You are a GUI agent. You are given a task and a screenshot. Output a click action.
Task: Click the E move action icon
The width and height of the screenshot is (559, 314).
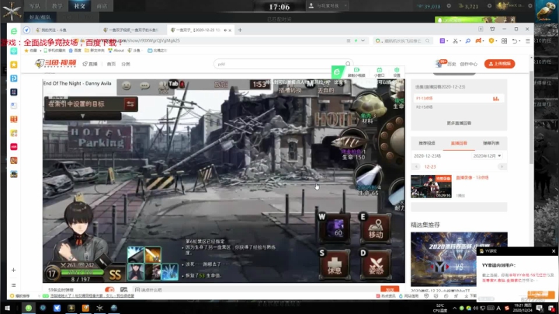(x=376, y=229)
